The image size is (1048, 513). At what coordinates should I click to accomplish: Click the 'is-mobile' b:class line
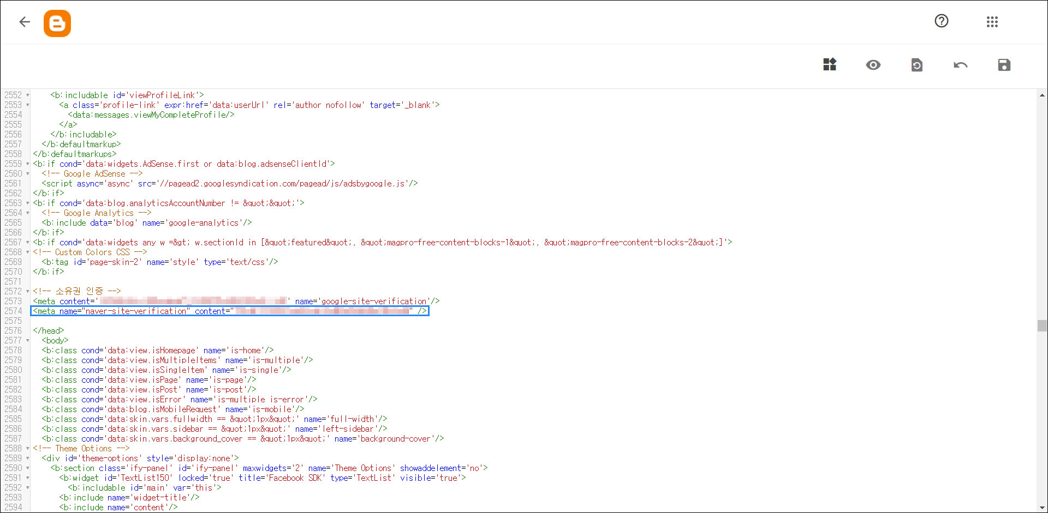tap(172, 409)
